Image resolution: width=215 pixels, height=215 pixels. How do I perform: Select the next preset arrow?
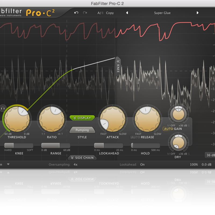point(198,13)
